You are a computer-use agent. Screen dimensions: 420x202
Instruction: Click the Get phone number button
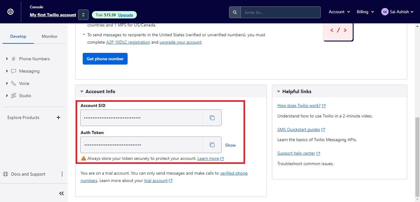(105, 59)
